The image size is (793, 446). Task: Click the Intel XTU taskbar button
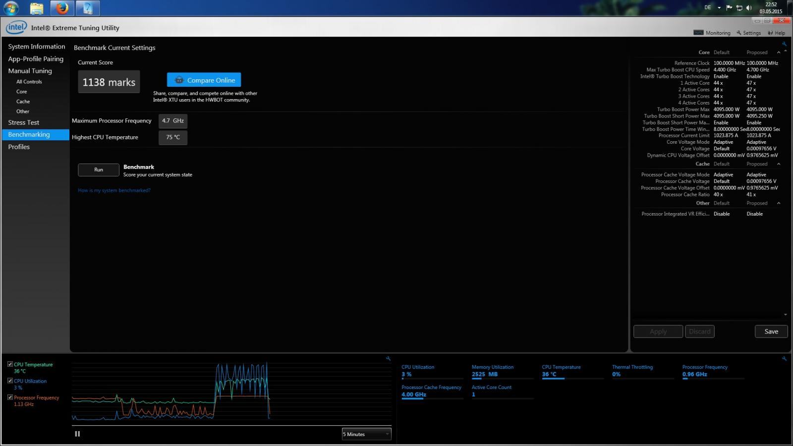tap(88, 8)
